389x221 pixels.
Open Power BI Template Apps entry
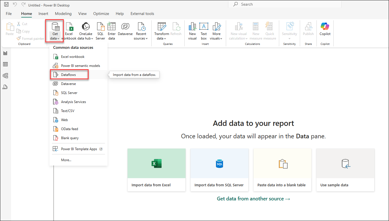click(78, 149)
